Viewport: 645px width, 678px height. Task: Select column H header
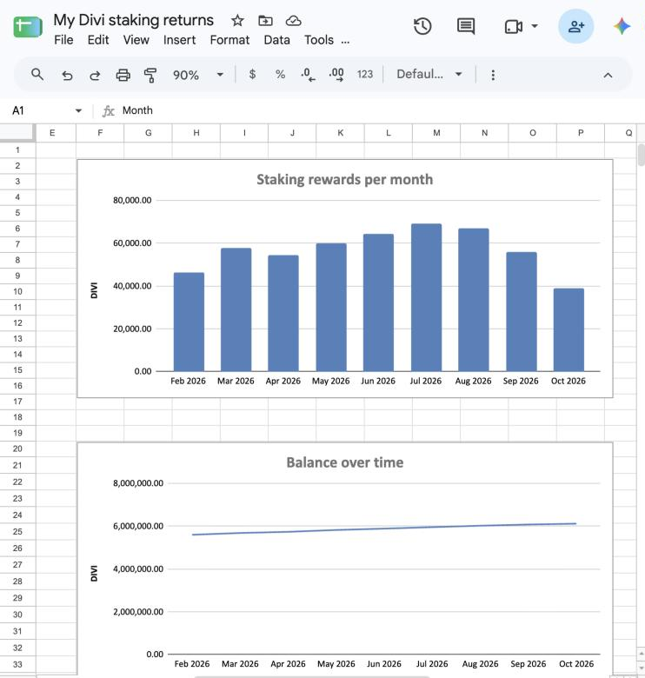(196, 133)
